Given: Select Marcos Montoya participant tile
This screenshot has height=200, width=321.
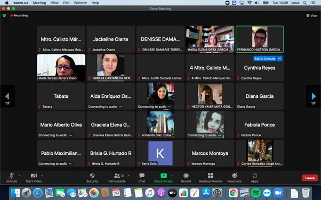Looking at the screenshot, I should click(x=210, y=153).
